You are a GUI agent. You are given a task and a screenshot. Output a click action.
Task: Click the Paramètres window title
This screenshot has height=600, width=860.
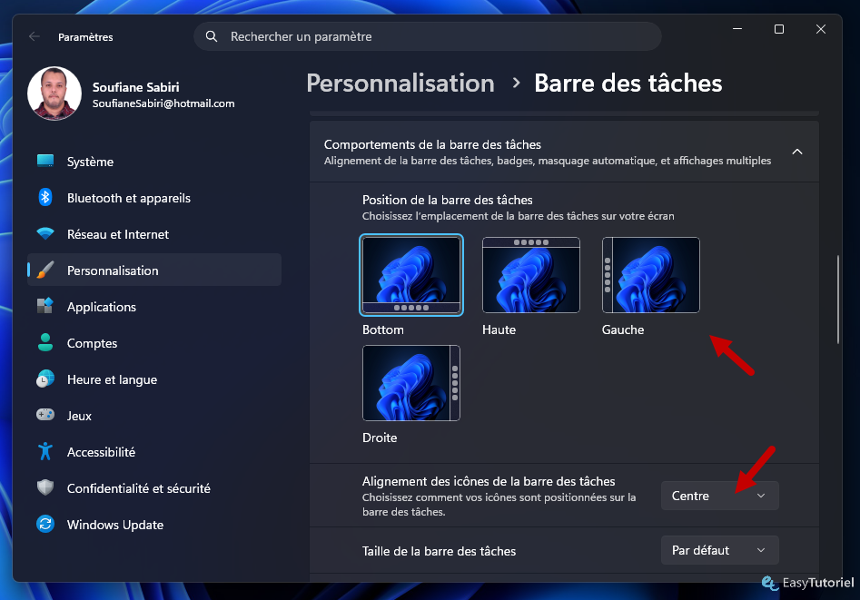pyautogui.click(x=85, y=36)
